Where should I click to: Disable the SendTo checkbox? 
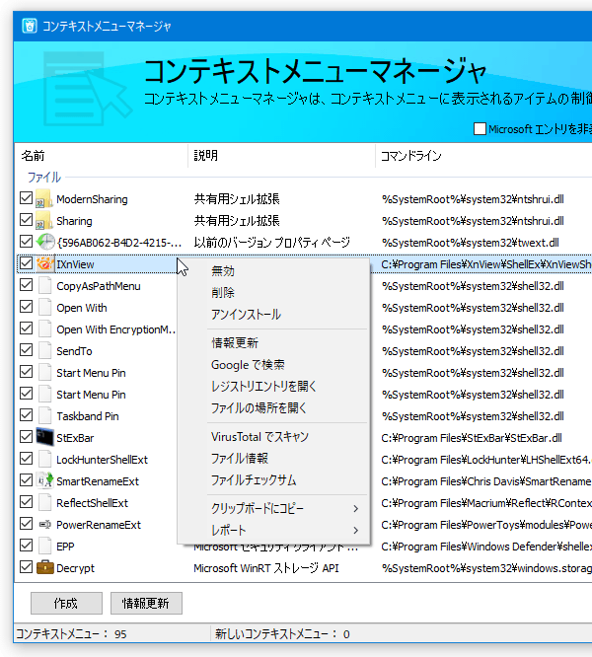click(26, 350)
